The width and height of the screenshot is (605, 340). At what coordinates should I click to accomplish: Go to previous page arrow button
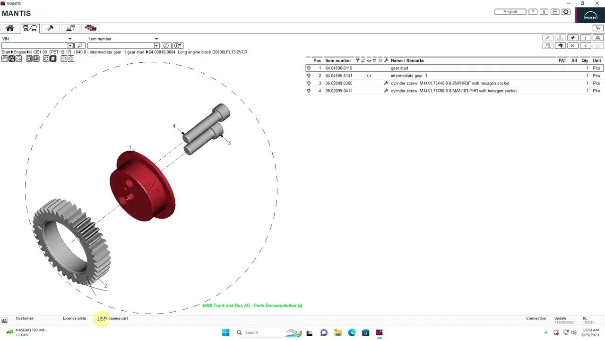pos(585,46)
